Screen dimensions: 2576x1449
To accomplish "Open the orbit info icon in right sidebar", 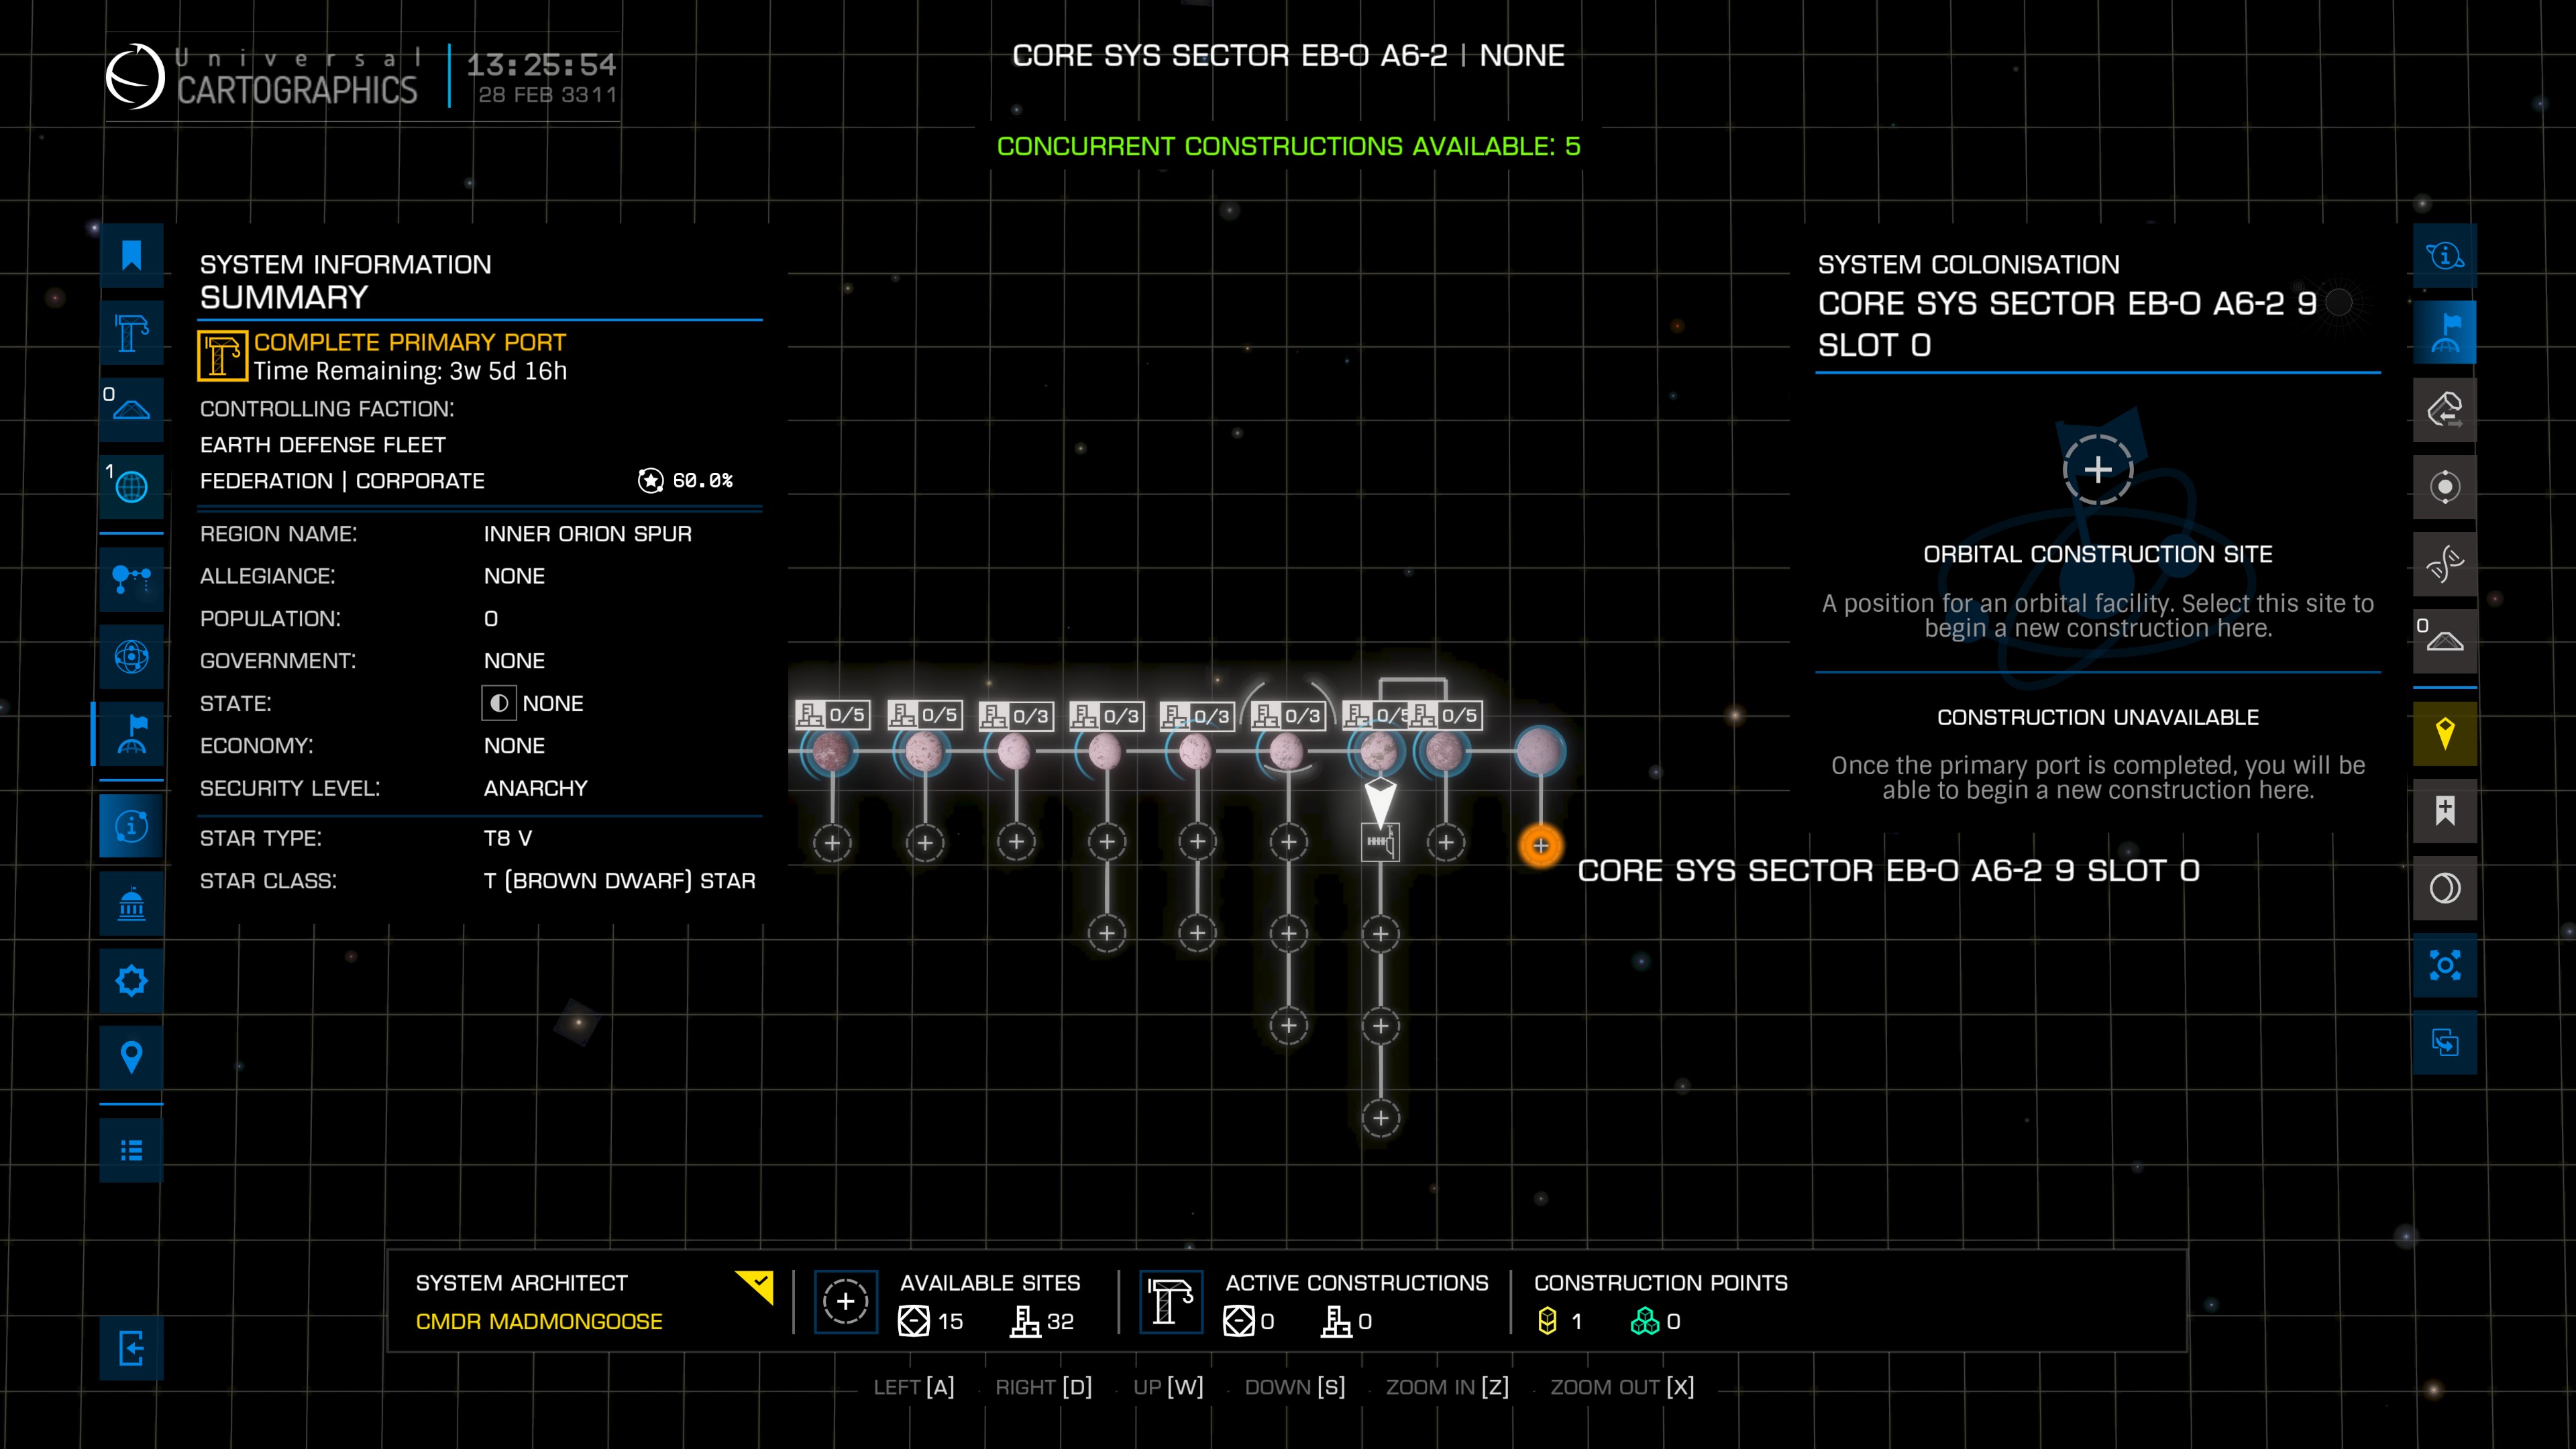I will point(2445,256).
